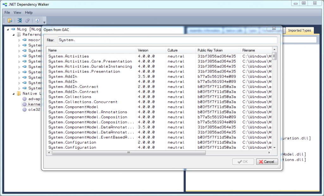This screenshot has height=196, width=324.
Task: Select the System.Collections.Concurrent row
Action: pos(159,102)
